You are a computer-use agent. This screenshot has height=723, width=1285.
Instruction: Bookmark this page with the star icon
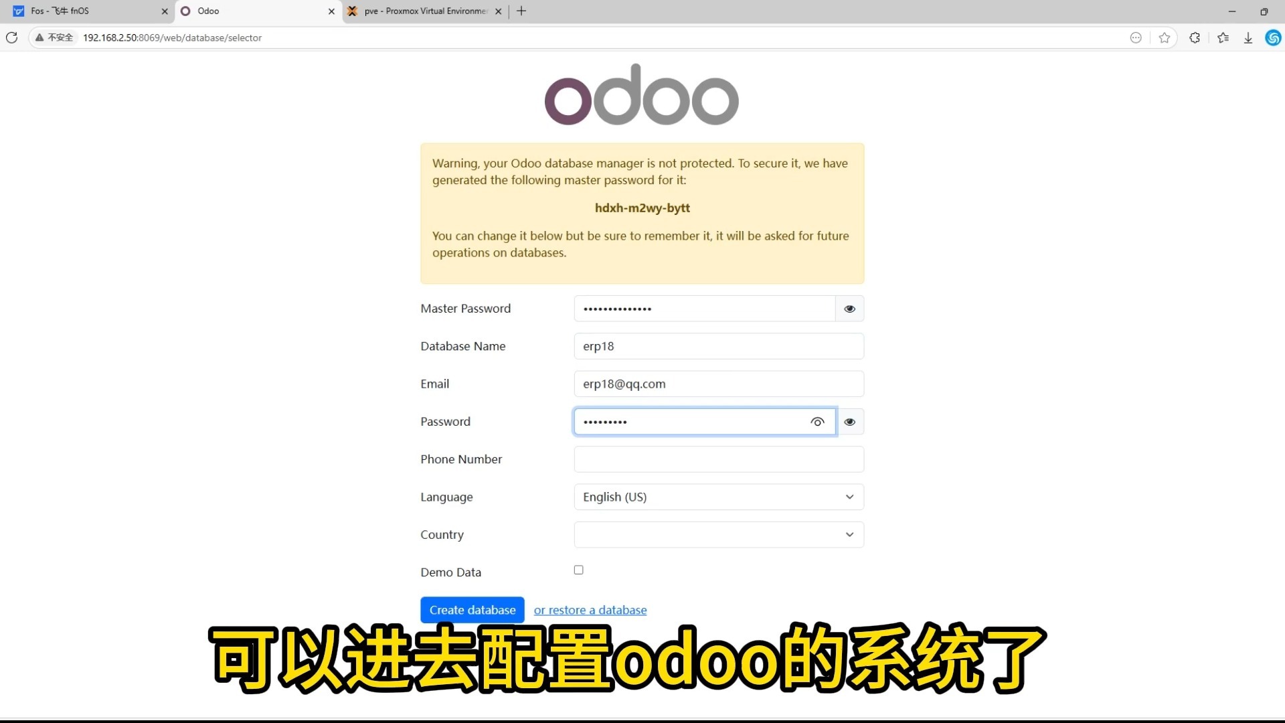[1165, 37]
